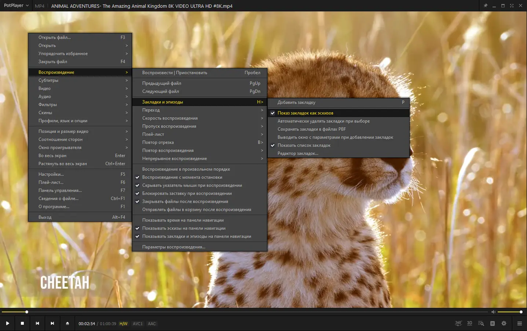
Task: Choose 'Редактор закладок...' from the submenu
Action: click(298, 153)
